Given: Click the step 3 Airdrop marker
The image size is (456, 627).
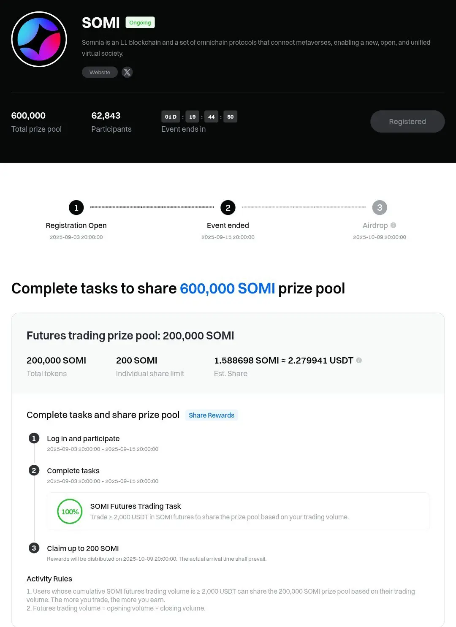Looking at the screenshot, I should tap(380, 207).
